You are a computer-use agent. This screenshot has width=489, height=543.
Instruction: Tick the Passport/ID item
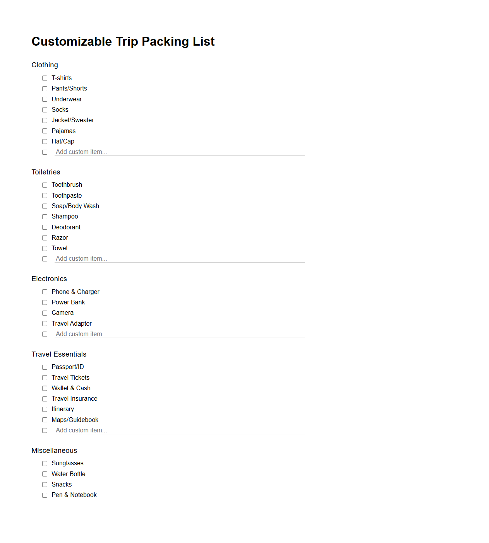pos(45,367)
